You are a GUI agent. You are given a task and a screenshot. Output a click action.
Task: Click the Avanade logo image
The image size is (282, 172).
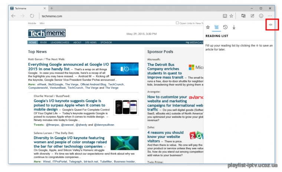coord(196,97)
